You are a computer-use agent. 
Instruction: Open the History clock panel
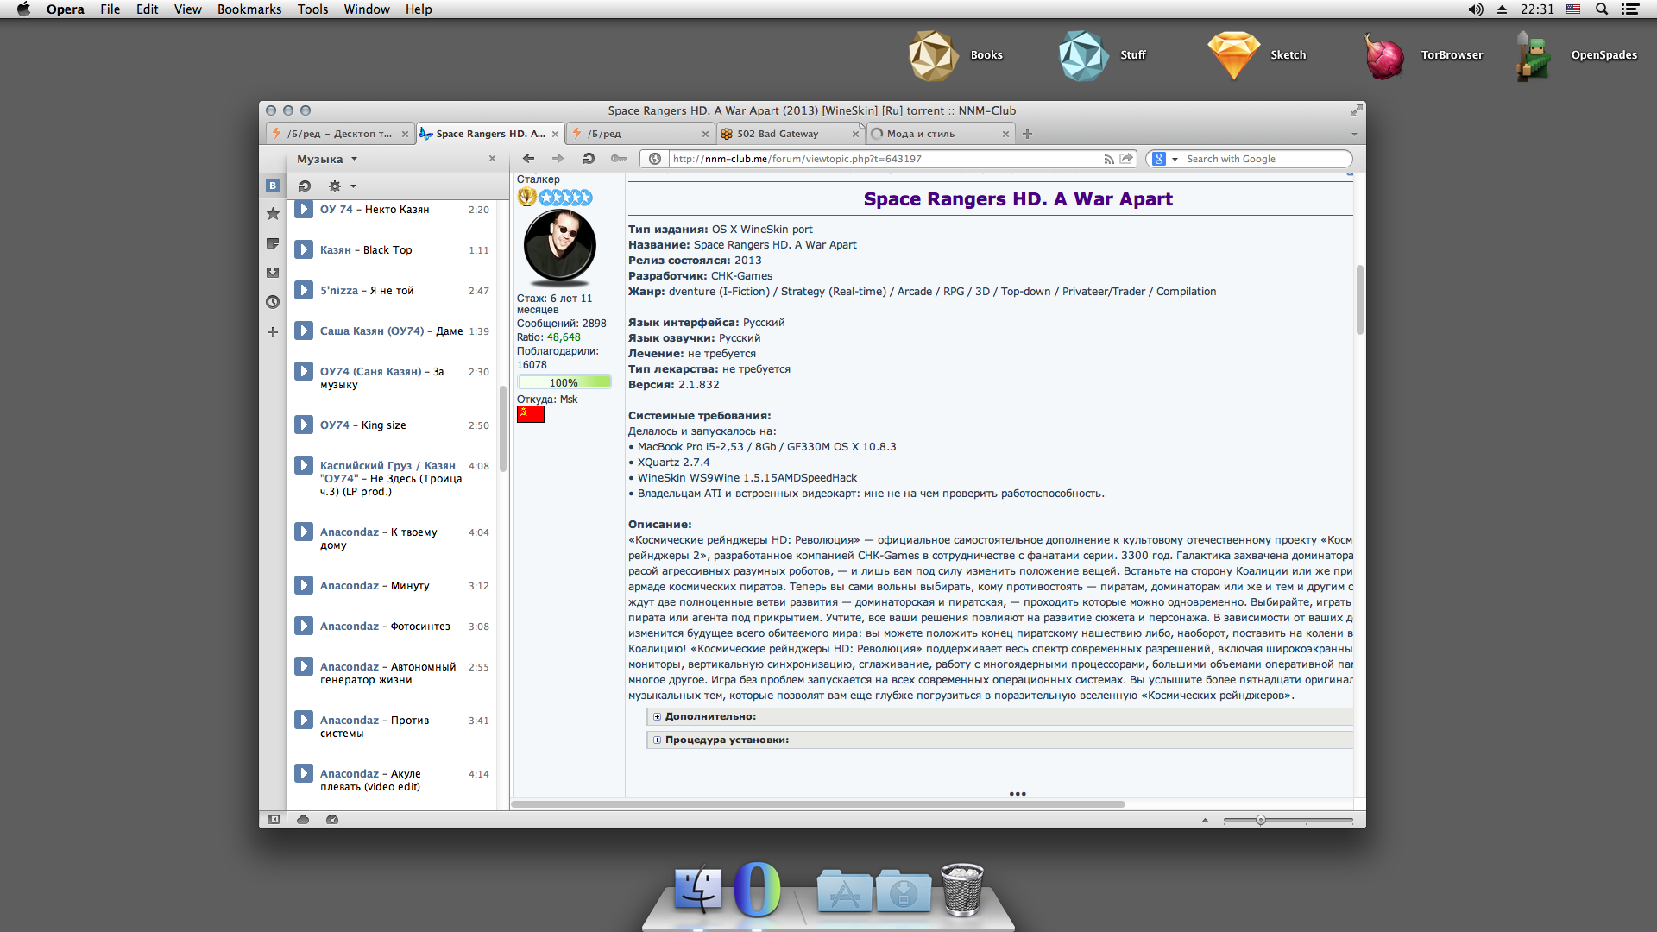(x=273, y=302)
